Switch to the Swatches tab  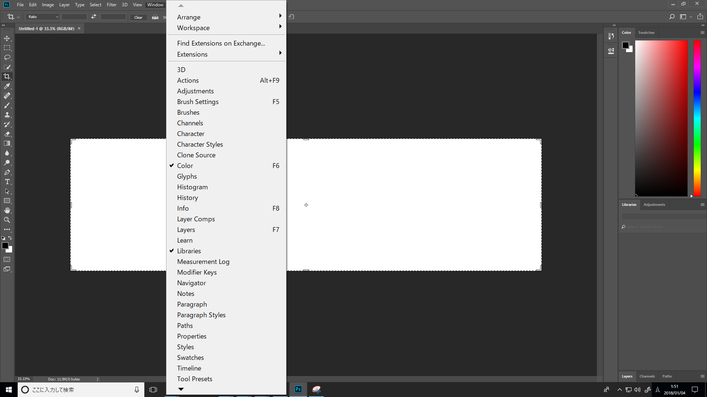pos(646,32)
